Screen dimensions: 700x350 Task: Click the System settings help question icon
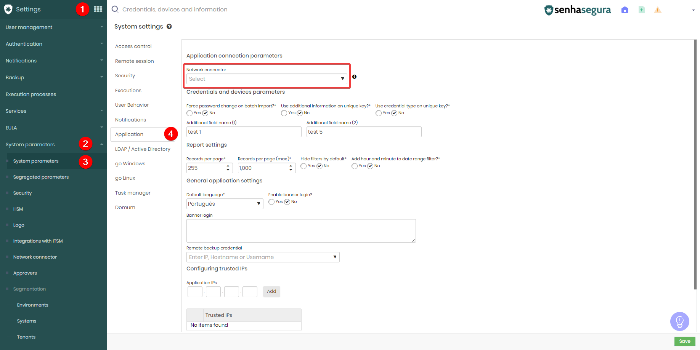[169, 26]
